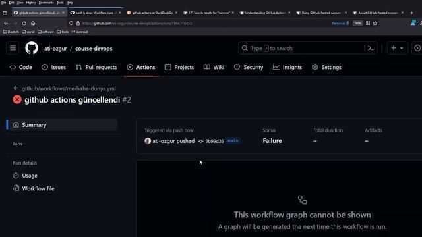This screenshot has width=422, height=237.
Task: Reload the current page
Action: click(x=24, y=24)
